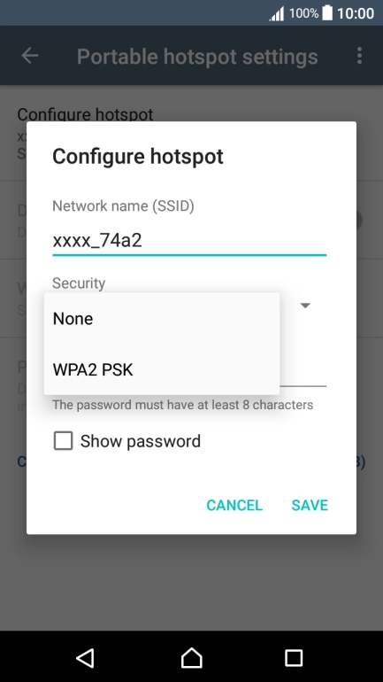Screen dimensions: 383x682
Task: Open recent apps with the square button
Action: 294,657
